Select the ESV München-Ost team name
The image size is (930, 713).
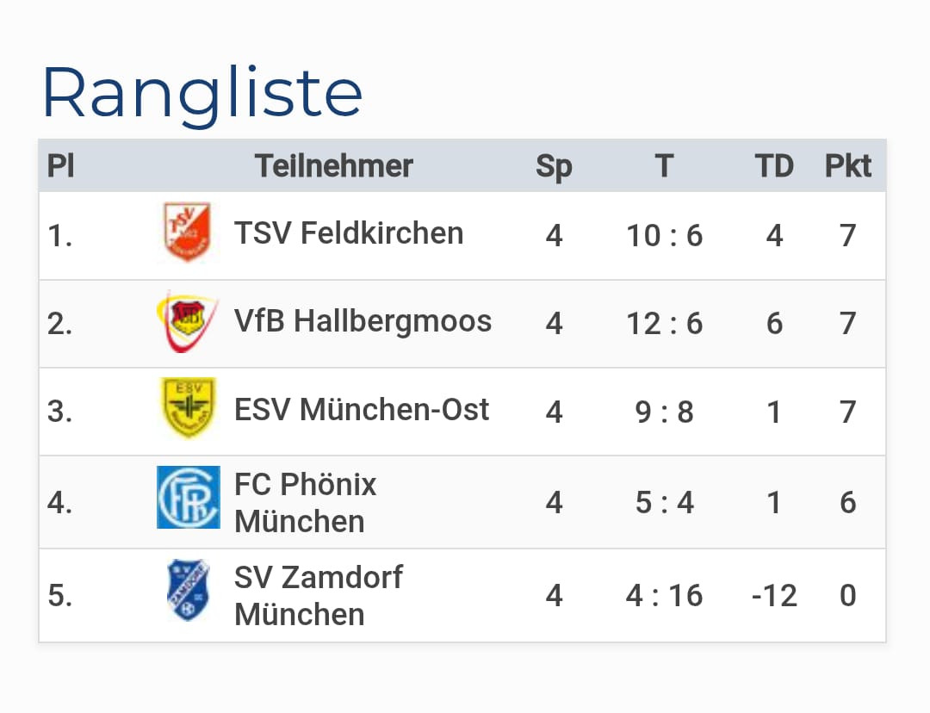pos(362,410)
